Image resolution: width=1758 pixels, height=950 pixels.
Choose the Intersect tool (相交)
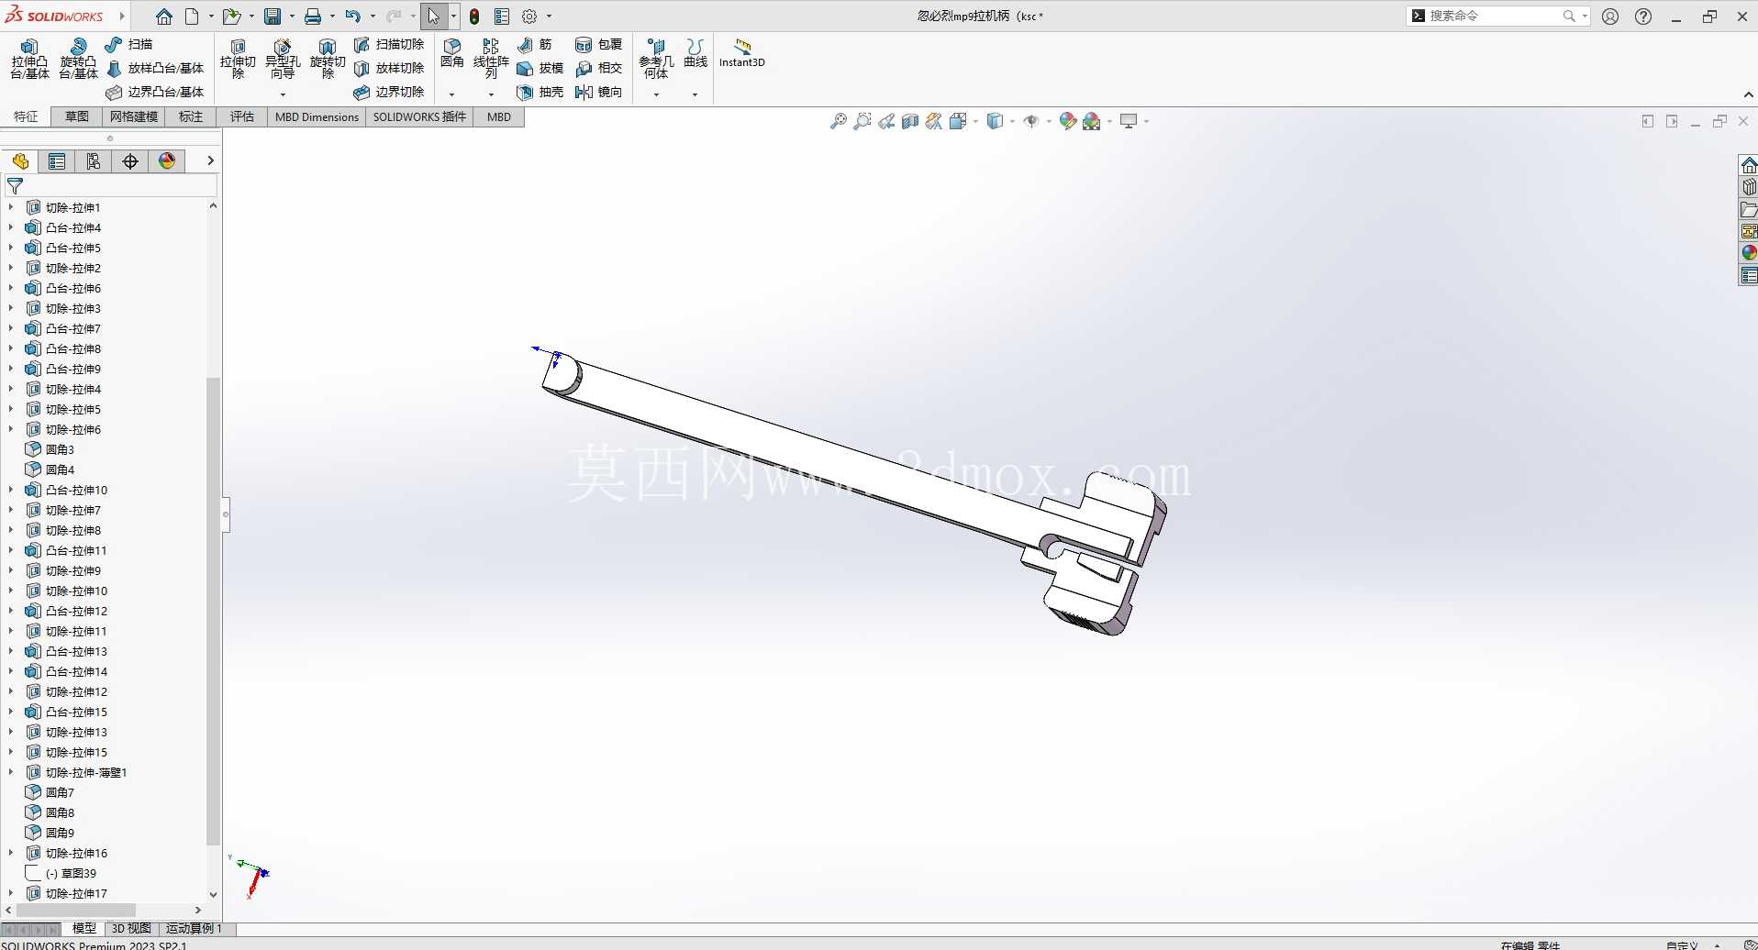click(599, 68)
